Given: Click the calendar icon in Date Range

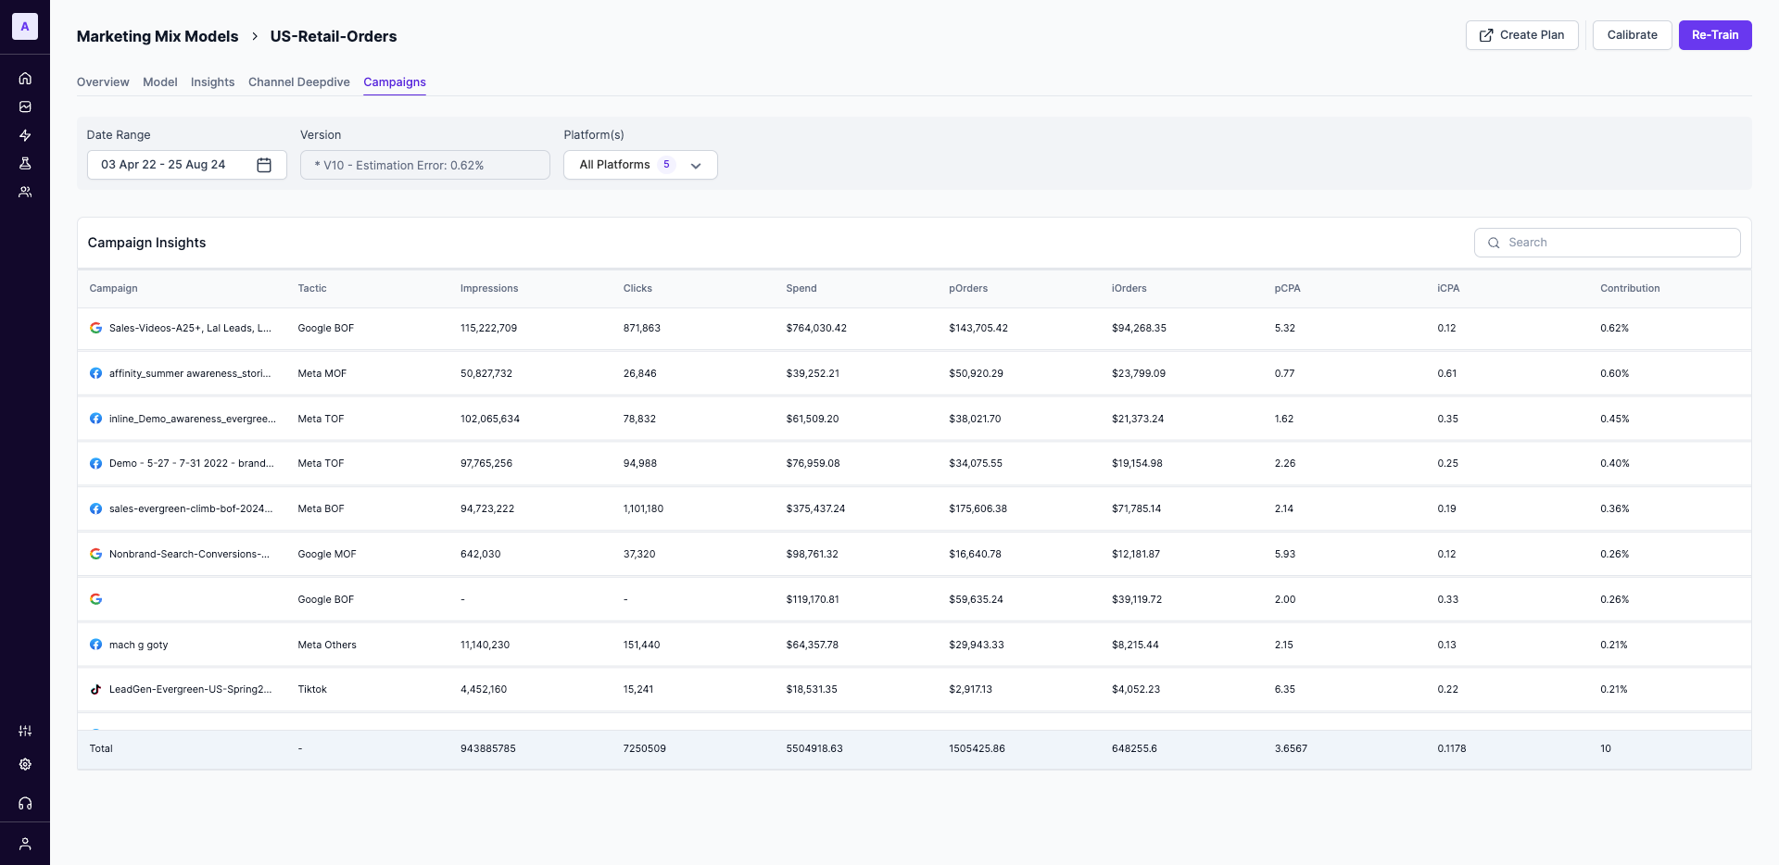Looking at the screenshot, I should coord(264,165).
